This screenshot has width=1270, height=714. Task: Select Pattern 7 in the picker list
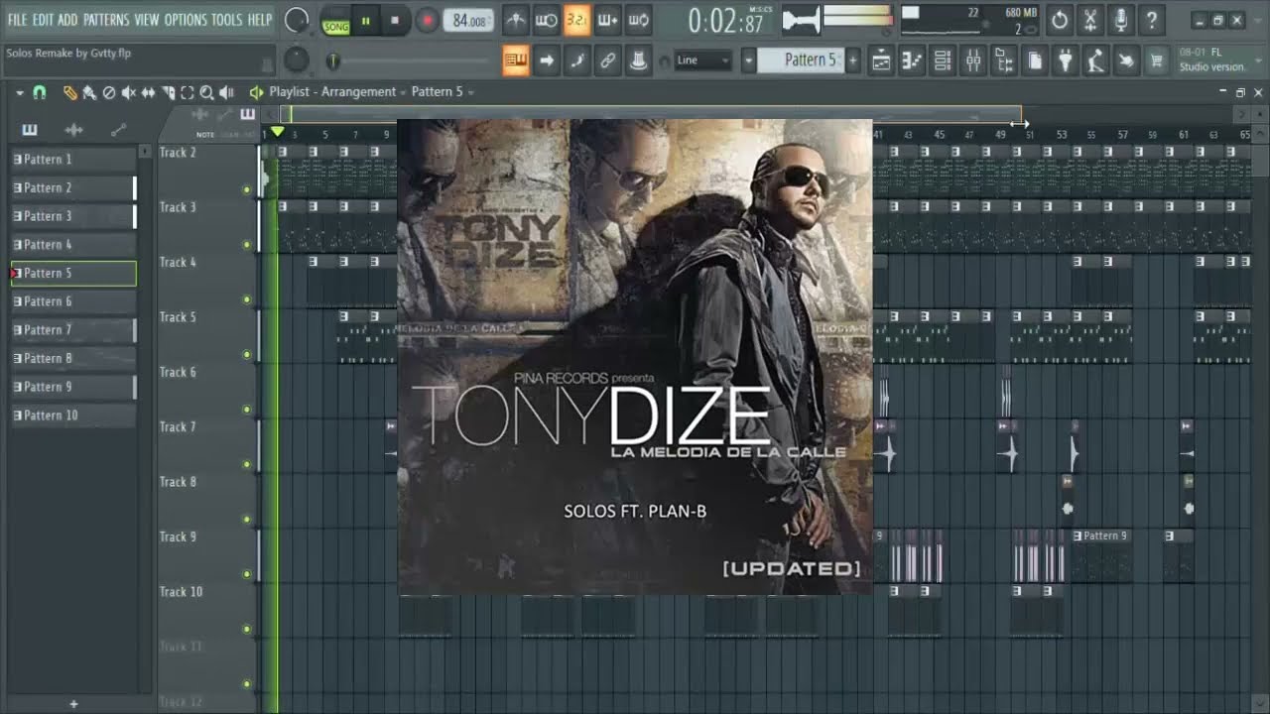pyautogui.click(x=73, y=329)
